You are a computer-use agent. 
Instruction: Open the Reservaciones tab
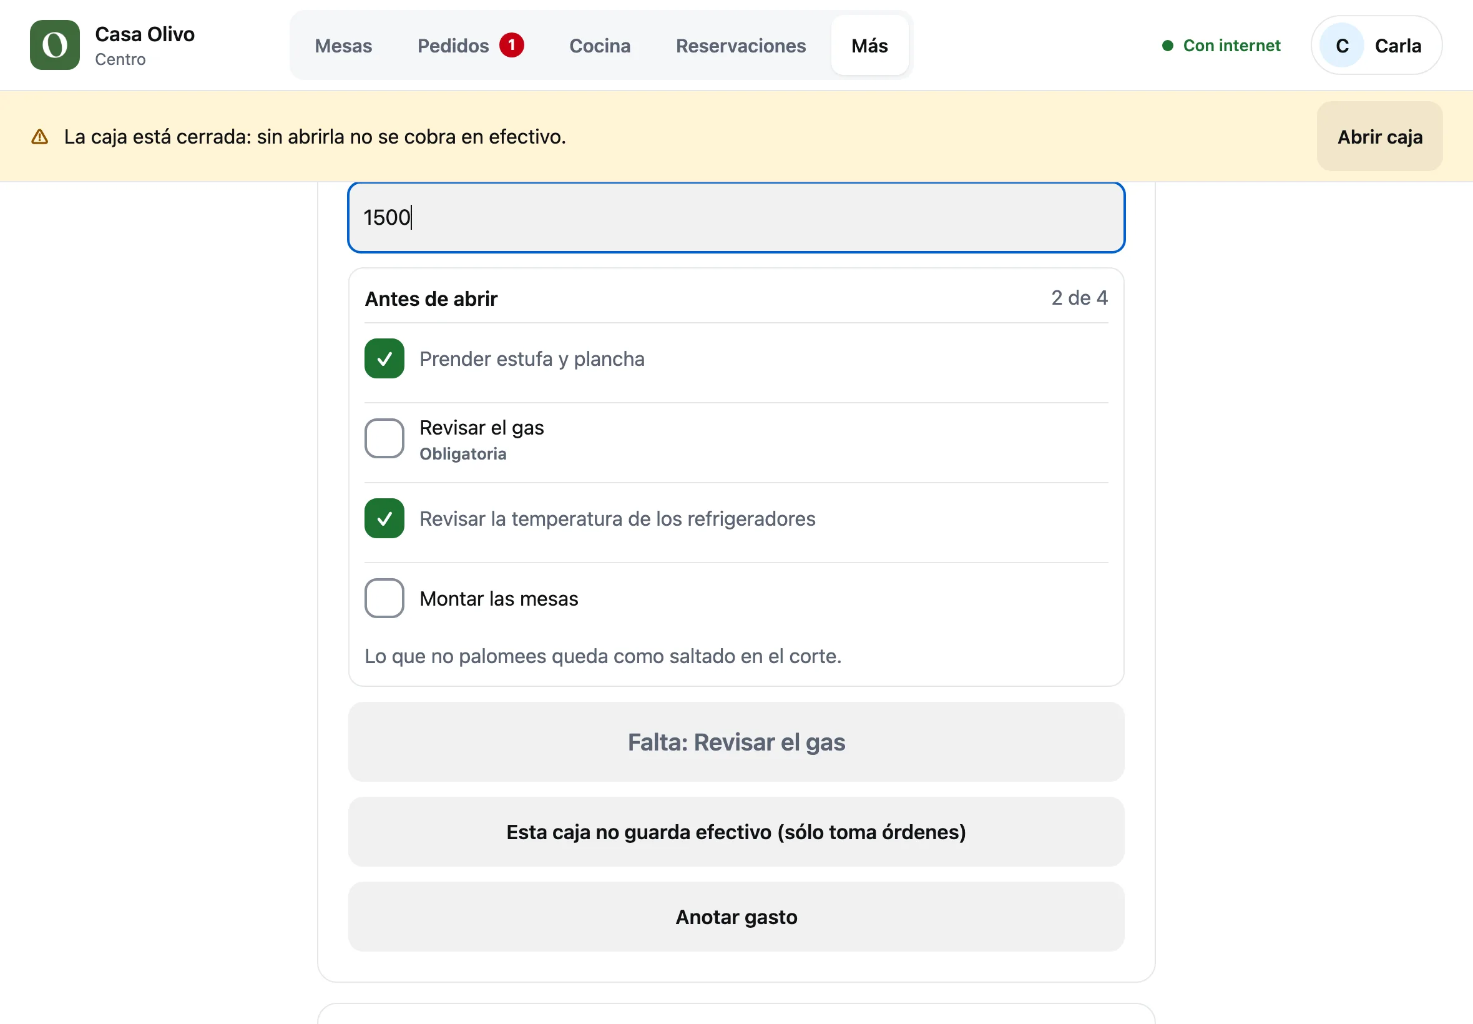(x=741, y=46)
